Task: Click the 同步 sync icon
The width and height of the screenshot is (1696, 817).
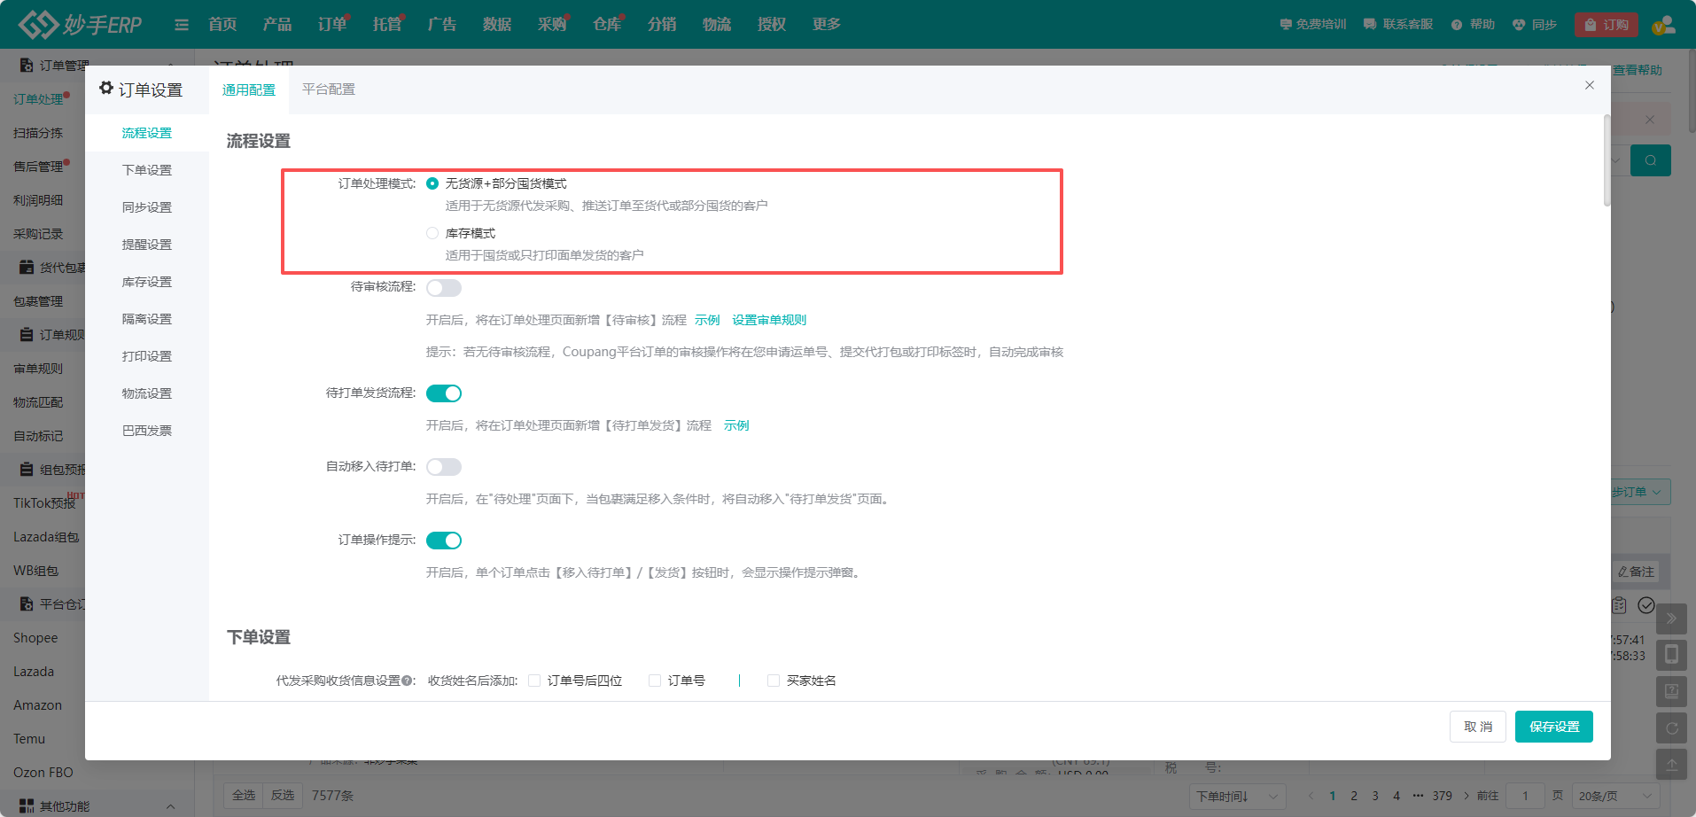Action: (x=1519, y=25)
